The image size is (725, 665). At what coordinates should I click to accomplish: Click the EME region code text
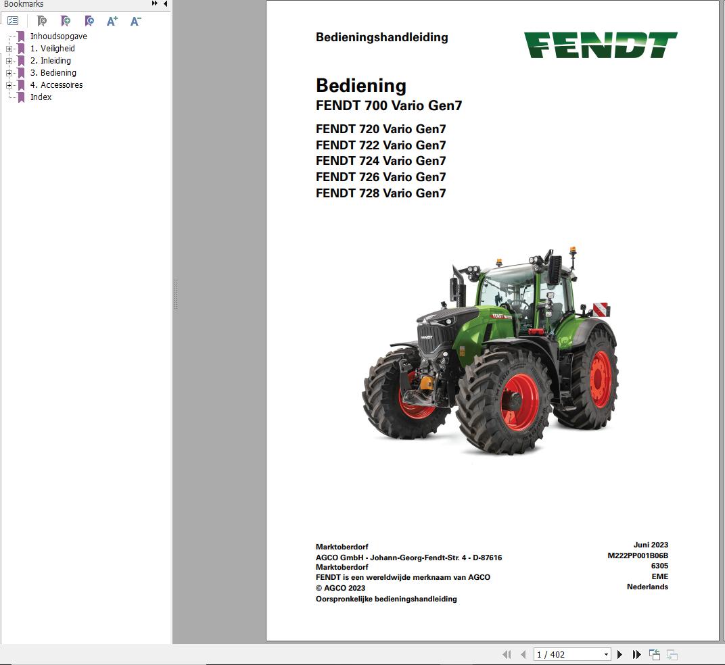[660, 576]
